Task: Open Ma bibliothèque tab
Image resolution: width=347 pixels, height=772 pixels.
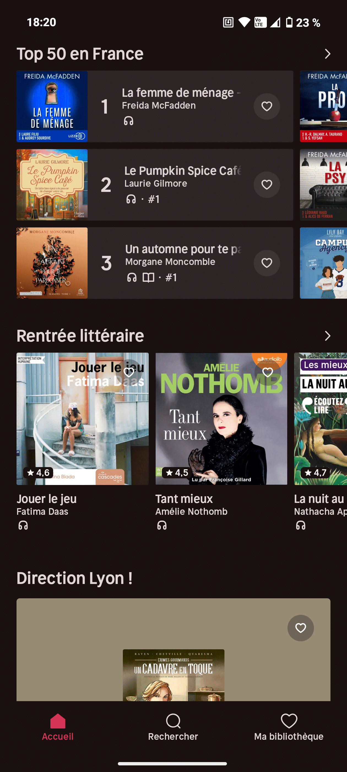Action: 289,727
